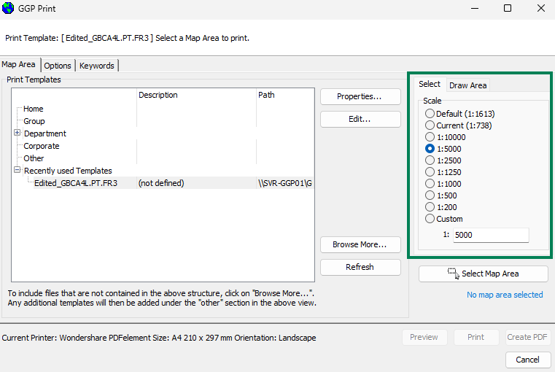The image size is (555, 372).
Task: Click the Select Map Area button
Action: (x=483, y=274)
